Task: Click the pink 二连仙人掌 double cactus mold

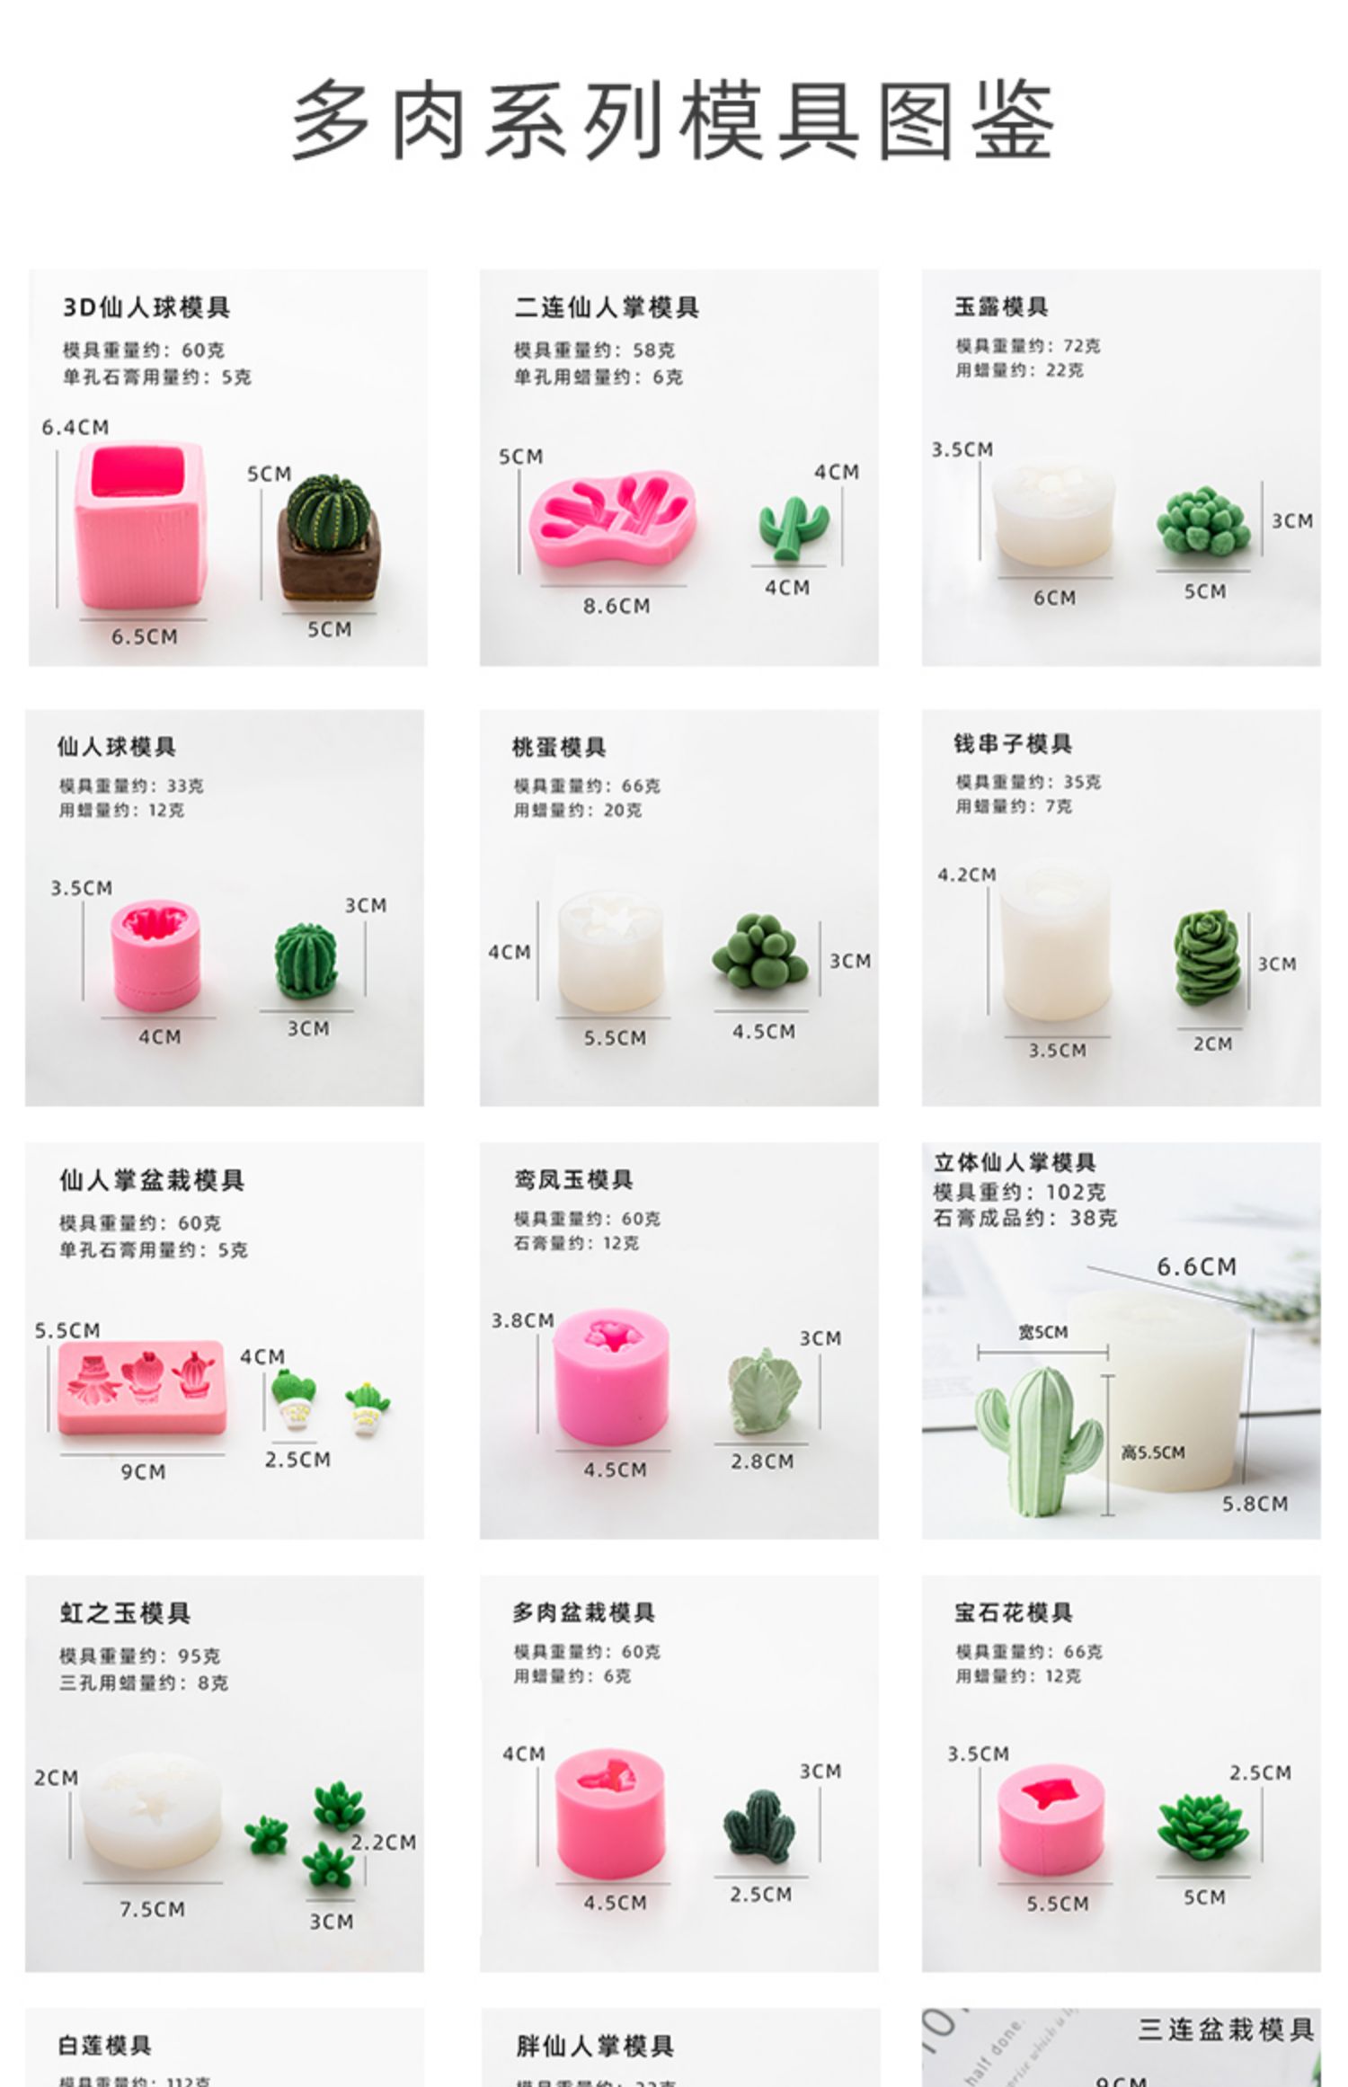Action: (x=611, y=519)
